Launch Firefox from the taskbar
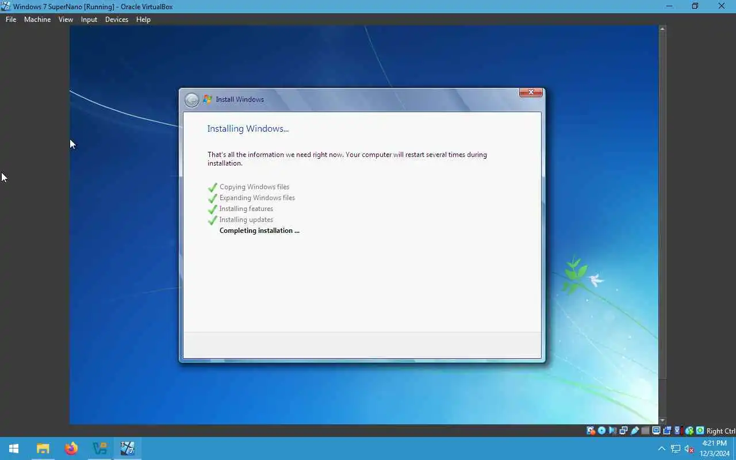This screenshot has height=460, width=736. coord(71,448)
